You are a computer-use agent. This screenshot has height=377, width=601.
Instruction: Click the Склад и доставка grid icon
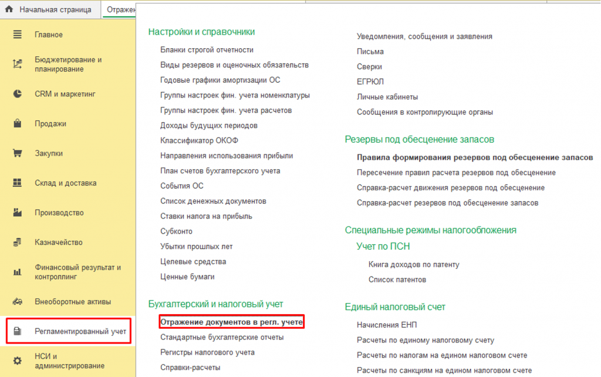point(17,183)
